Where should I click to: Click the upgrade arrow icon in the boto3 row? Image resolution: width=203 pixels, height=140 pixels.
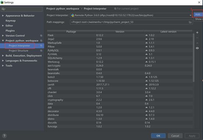pyautogui.click(x=146, y=77)
